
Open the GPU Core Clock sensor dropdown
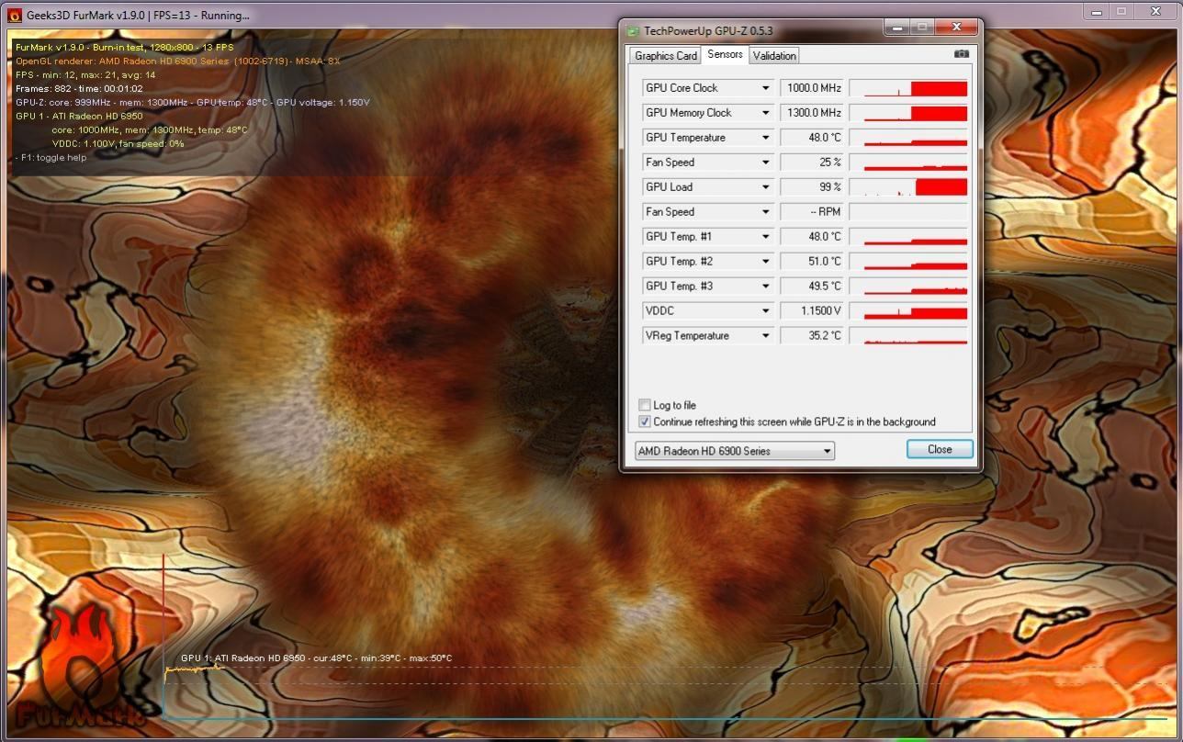[x=765, y=88]
